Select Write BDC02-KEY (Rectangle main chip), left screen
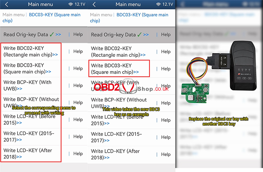 (31, 52)
